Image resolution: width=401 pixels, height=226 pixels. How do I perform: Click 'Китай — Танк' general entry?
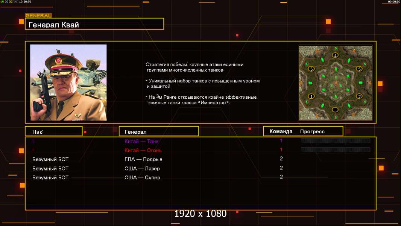point(141,141)
